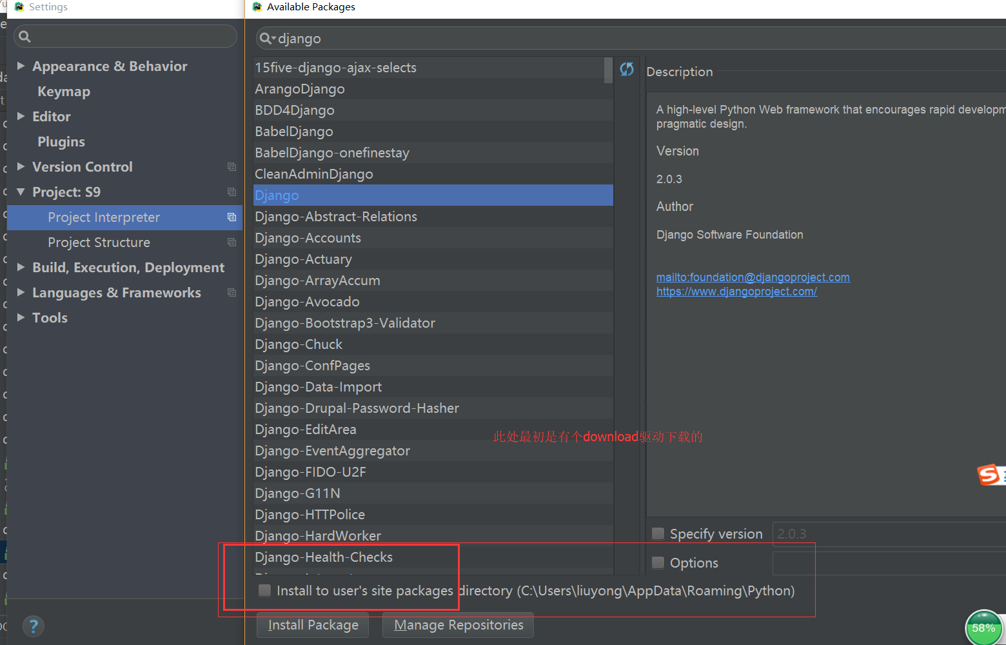The height and width of the screenshot is (645, 1006).
Task: Select the Django-Bootstrap3-Validator package
Action: point(433,323)
